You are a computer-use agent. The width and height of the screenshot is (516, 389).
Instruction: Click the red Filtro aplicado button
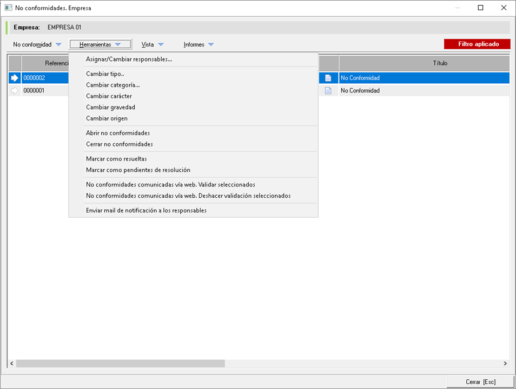point(477,44)
